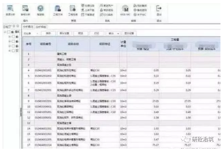Click the two-line feature cell in row 6
This screenshot has width=222, height=151.
tap(105, 83)
